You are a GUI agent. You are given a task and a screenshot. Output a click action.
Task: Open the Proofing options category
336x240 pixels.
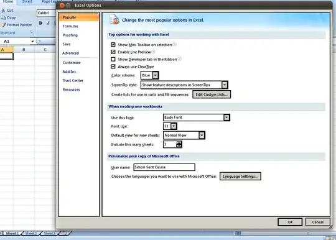pos(70,35)
